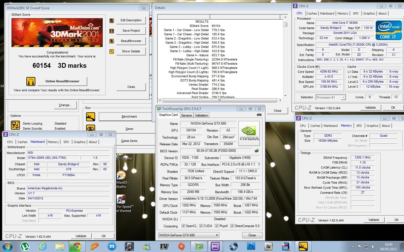Open Windows Explorer folder on the taskbar
Viewport: 404px width, 252px height.
tap(60, 246)
